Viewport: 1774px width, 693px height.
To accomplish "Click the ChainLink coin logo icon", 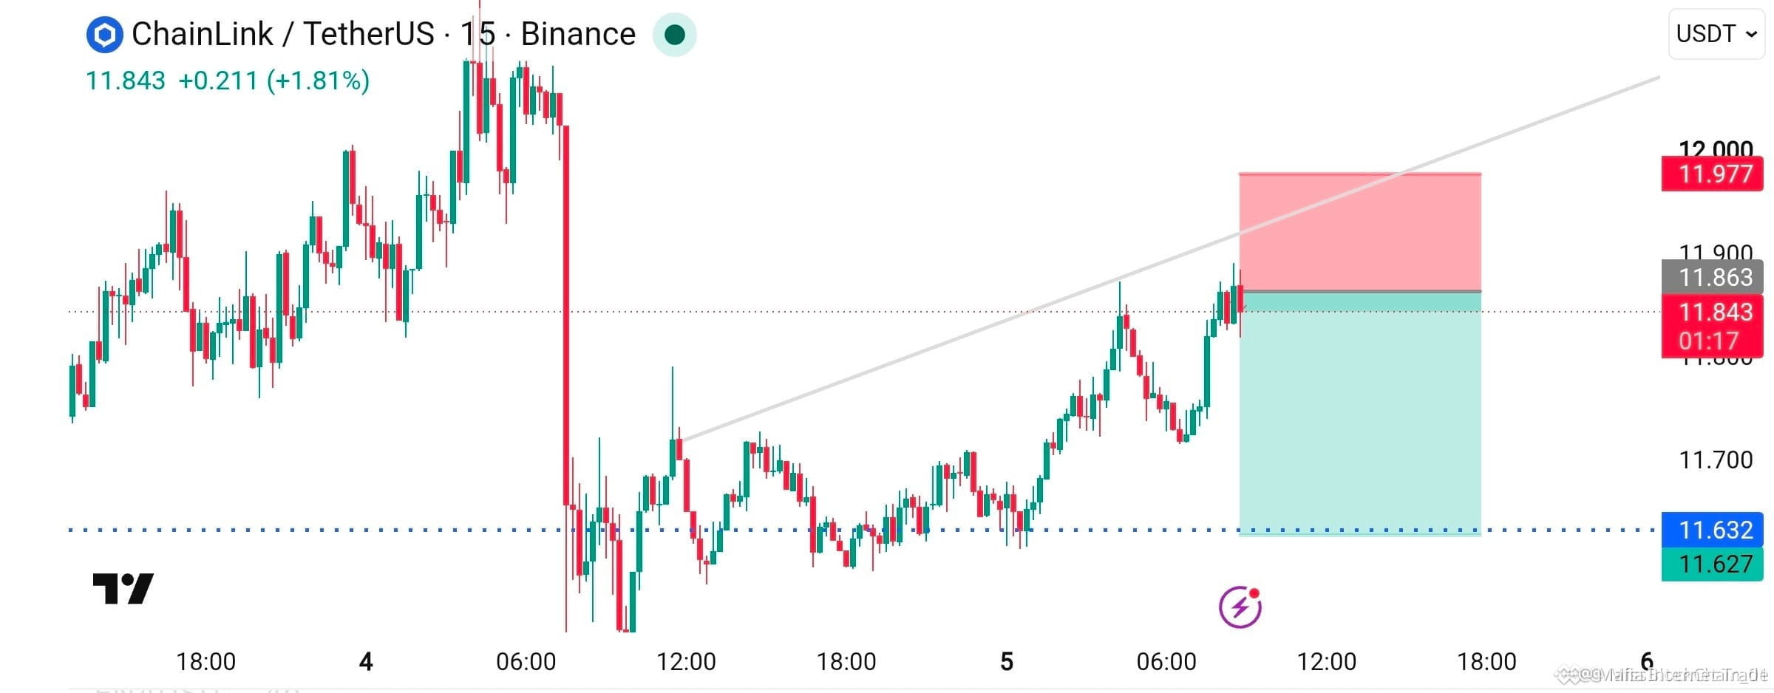I will (104, 35).
